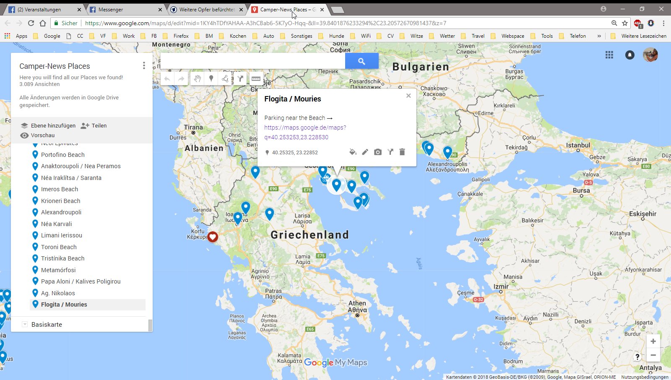Image resolution: width=671 pixels, height=380 pixels.
Task: Click the Undo arrow in map toolbar
Action: (x=167, y=79)
